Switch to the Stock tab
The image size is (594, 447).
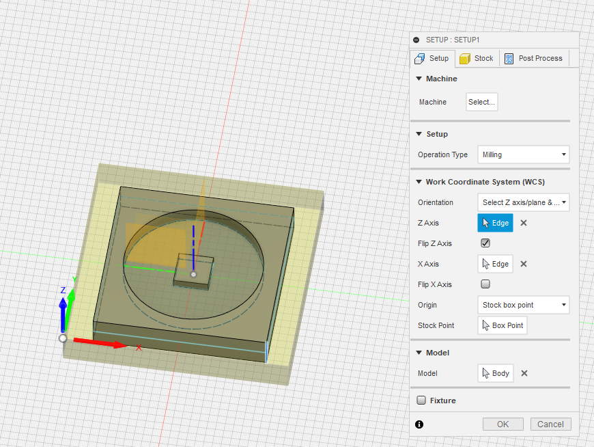pyautogui.click(x=477, y=58)
